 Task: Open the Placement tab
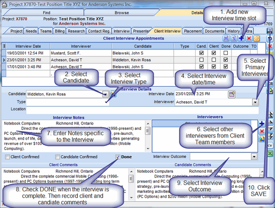(192, 31)
